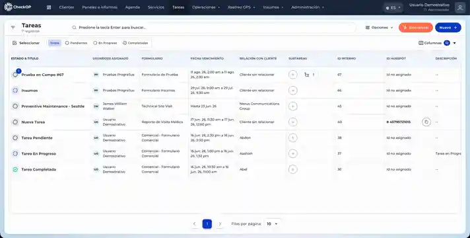The width and height of the screenshot is (470, 238).
Task: Open the ES language dropdown
Action: [393, 7]
